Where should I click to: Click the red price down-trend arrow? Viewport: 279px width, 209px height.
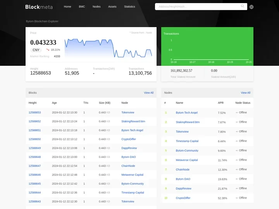click(48, 50)
